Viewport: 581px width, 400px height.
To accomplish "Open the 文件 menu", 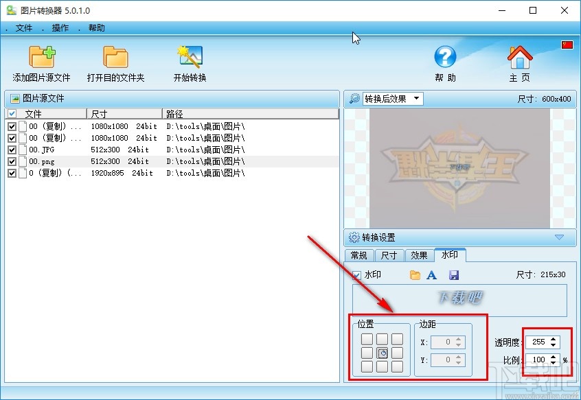I will 24,27.
